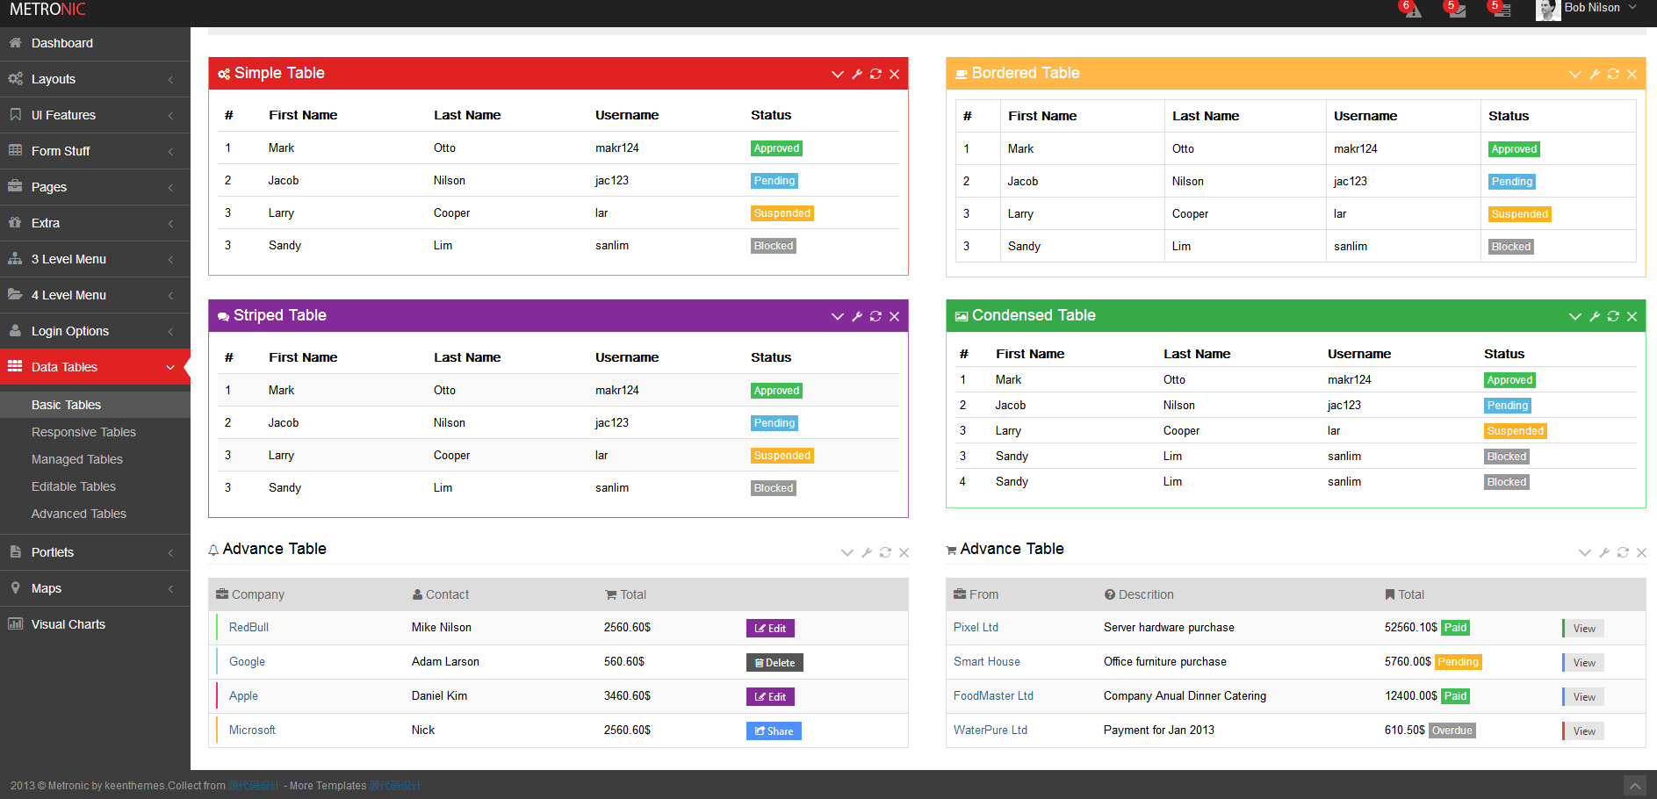Click Delete button in Google row
The width and height of the screenshot is (1657, 799).
(774, 663)
